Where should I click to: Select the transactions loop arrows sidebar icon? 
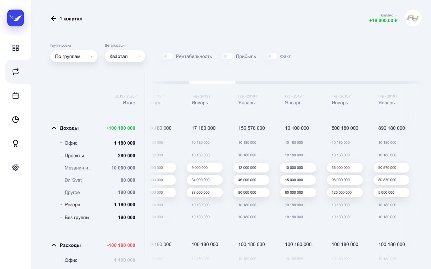[15, 72]
